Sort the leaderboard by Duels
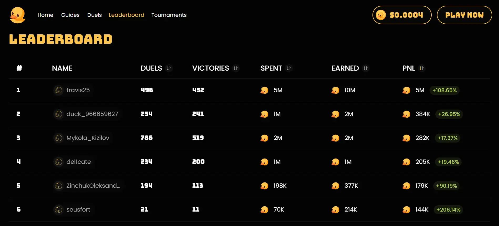 (169, 68)
